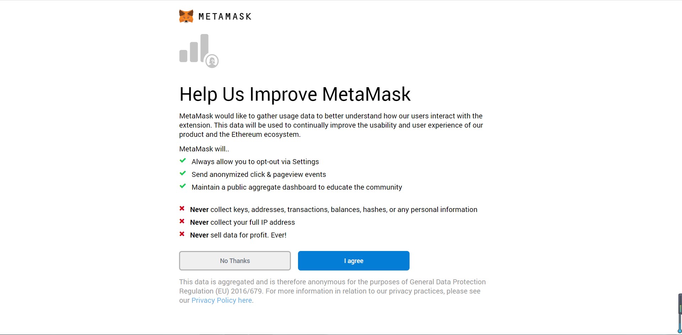This screenshot has height=335, width=682.
Task: Click the METAMASK wordmark text
Action: [x=225, y=17]
